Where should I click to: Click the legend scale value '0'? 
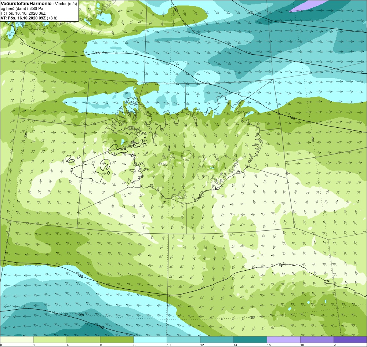click(1, 345)
